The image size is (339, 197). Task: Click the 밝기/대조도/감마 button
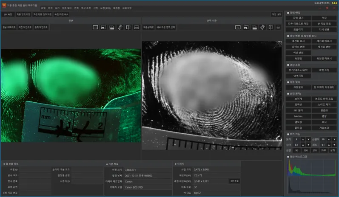298,70
